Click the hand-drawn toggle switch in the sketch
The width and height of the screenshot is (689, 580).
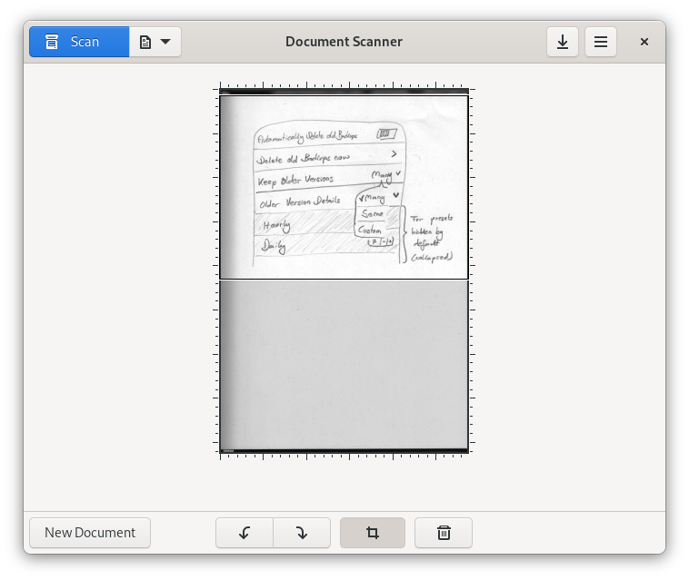(x=386, y=134)
